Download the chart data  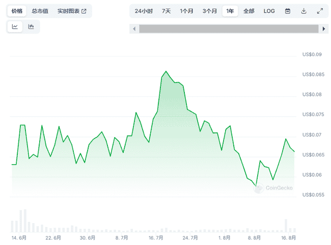304,11
